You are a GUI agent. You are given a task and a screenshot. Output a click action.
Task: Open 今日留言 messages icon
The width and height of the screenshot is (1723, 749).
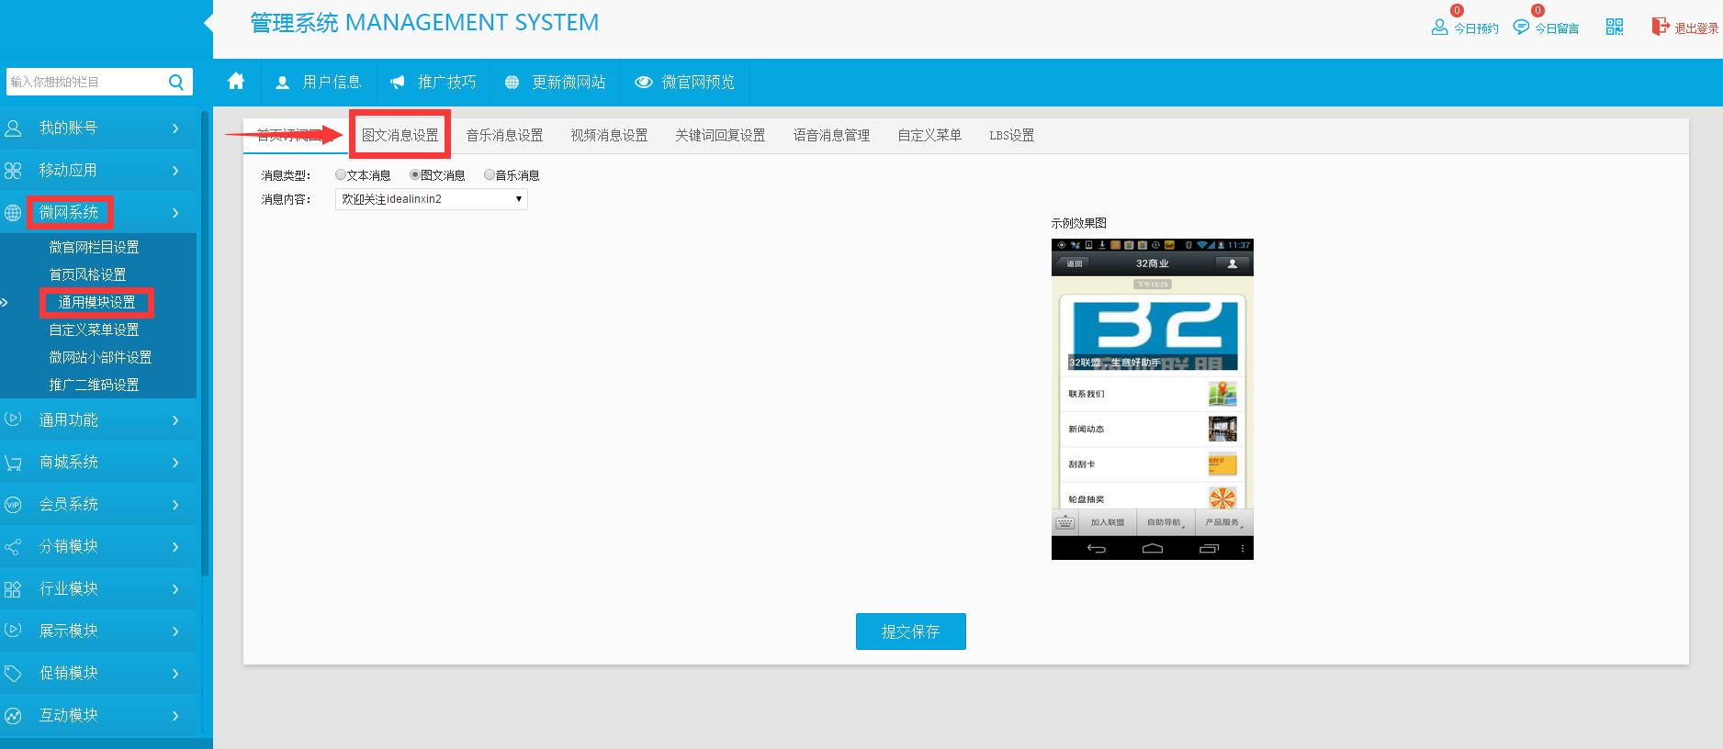click(1521, 28)
